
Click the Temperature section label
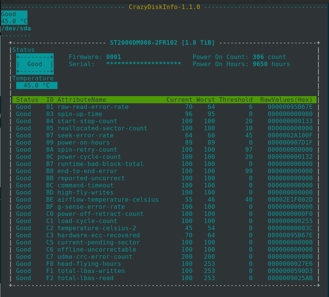(33, 78)
